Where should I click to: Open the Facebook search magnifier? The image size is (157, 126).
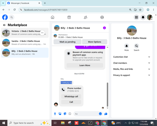(12, 17)
